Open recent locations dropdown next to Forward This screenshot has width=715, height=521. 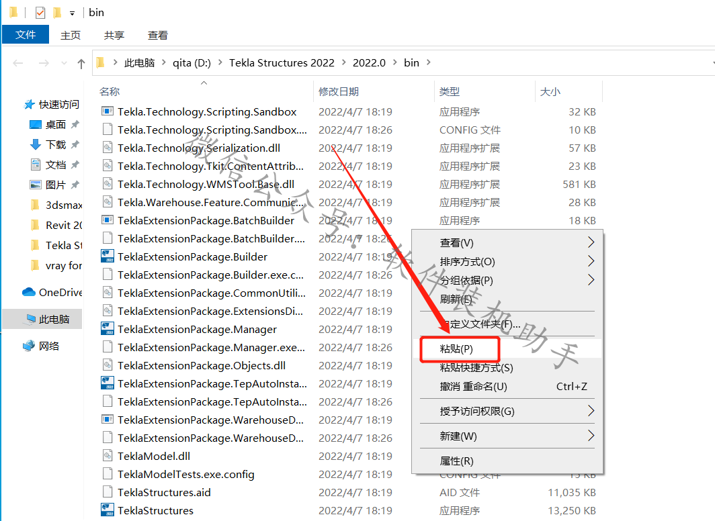point(64,63)
